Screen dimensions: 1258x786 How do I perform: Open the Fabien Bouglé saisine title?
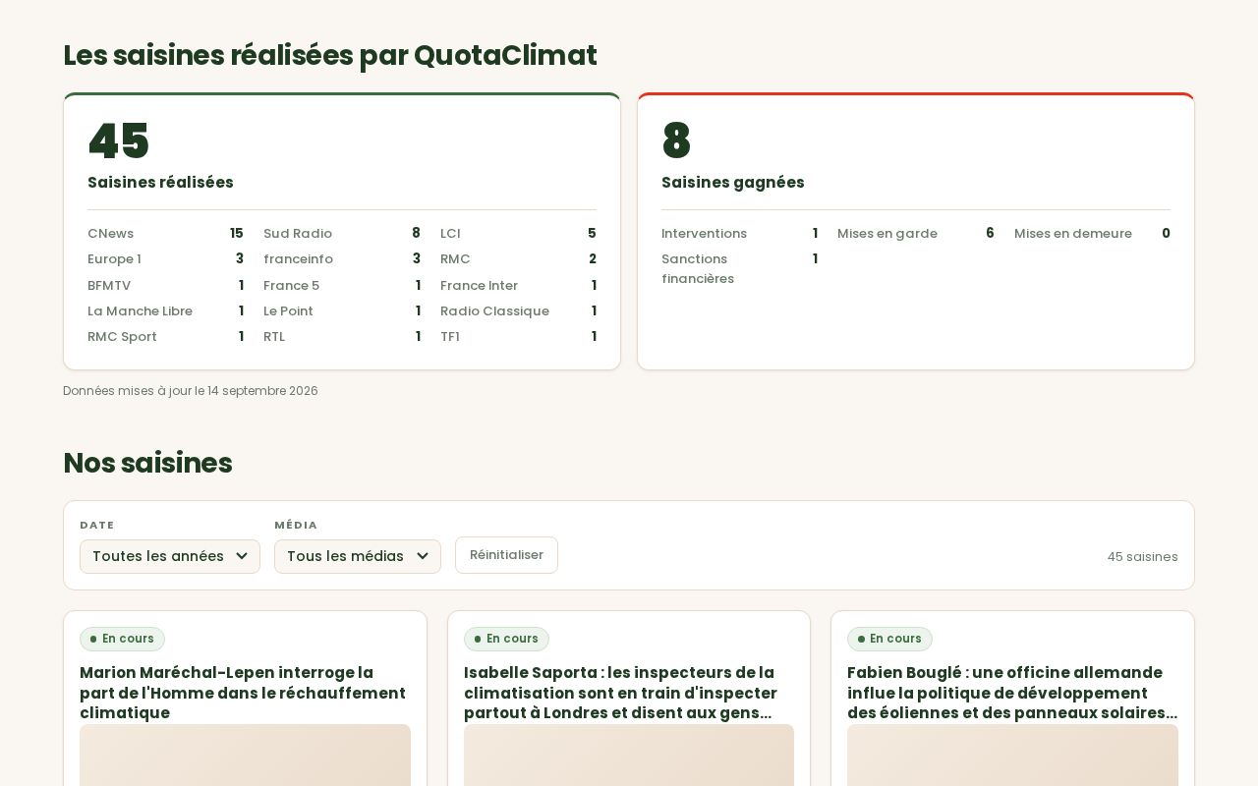click(x=1012, y=693)
